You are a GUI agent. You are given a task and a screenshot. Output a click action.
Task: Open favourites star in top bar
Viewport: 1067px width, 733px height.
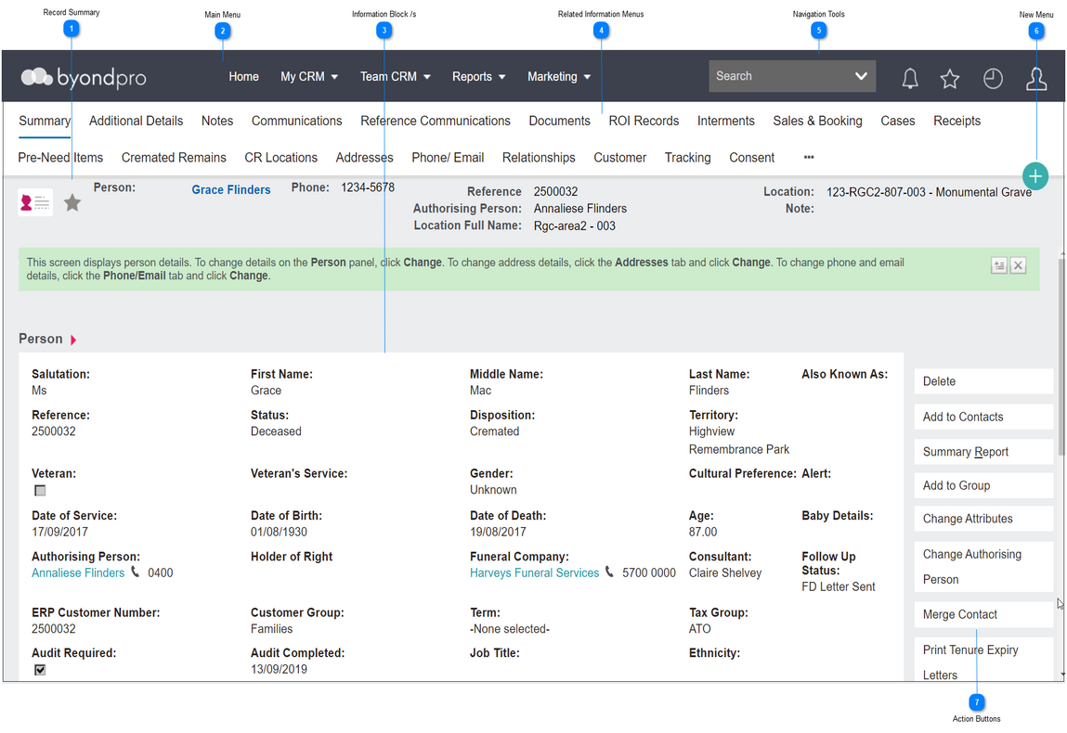tap(950, 79)
